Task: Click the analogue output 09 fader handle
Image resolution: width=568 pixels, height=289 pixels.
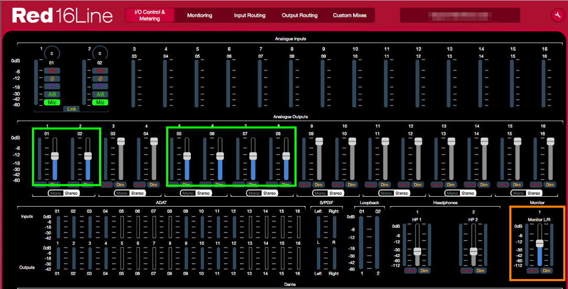Action: point(319,142)
